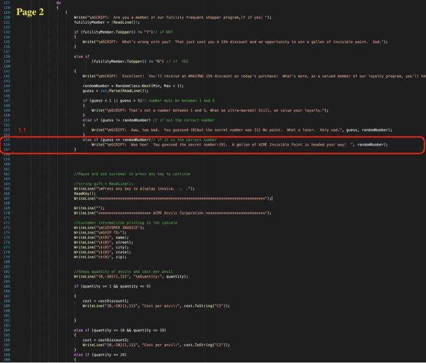The width and height of the screenshot is (426, 363).
Task: Click the 'Woo hoo! You guessed' Write line
Action: click(240, 145)
